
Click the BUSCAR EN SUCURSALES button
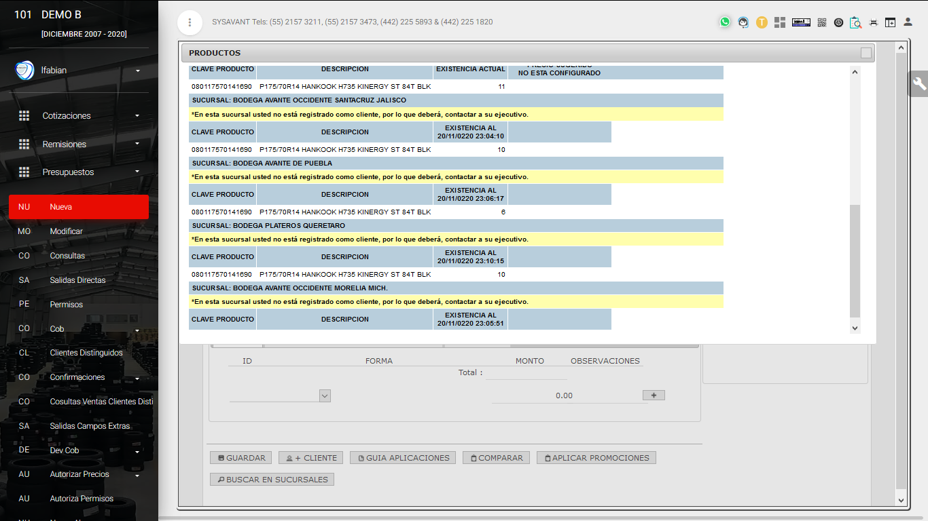point(272,480)
